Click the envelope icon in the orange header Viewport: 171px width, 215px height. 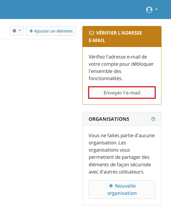tap(92, 33)
